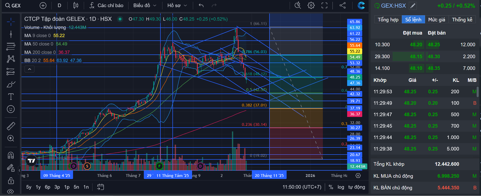
Task: Open time axis settings icon
Action: coord(358,175)
